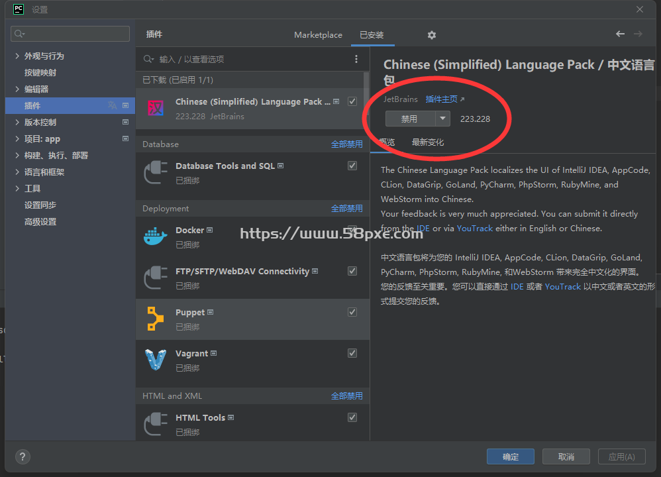Close the 设置 dialog window
The height and width of the screenshot is (477, 661).
pos(640,9)
